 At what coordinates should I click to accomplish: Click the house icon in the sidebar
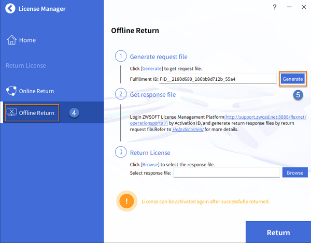11,40
